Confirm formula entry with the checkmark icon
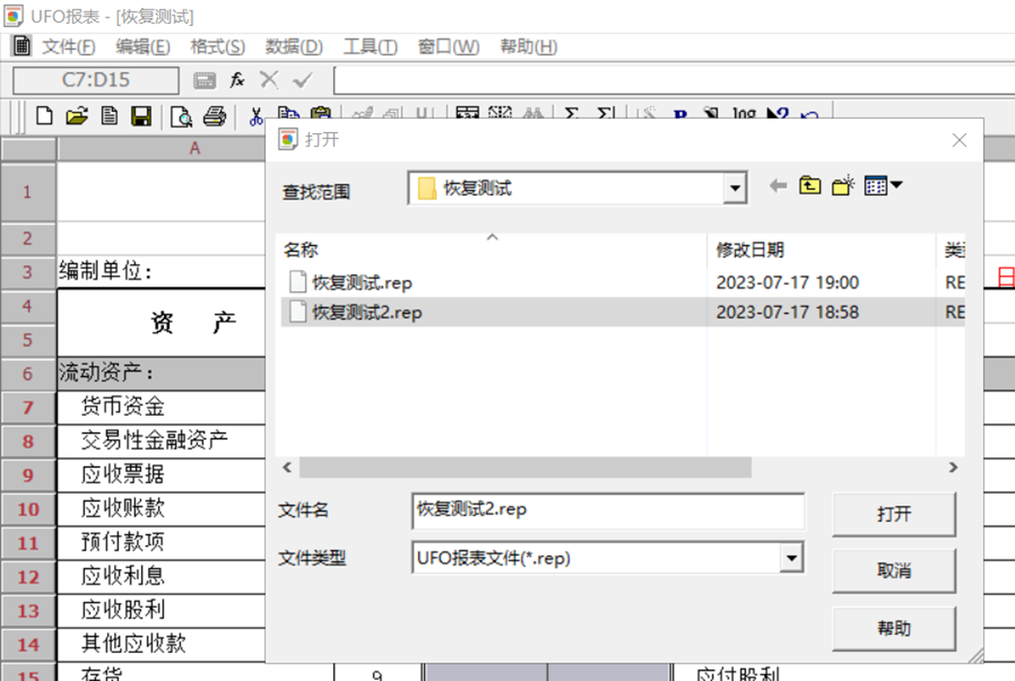1015x681 pixels. click(x=301, y=80)
